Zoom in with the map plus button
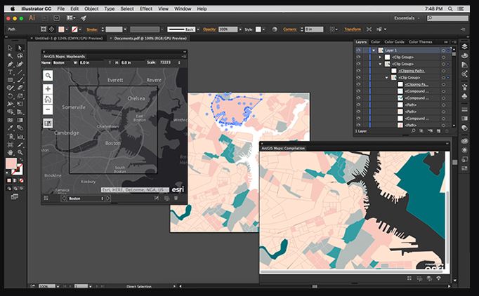This screenshot has width=479, height=296. 48,89
